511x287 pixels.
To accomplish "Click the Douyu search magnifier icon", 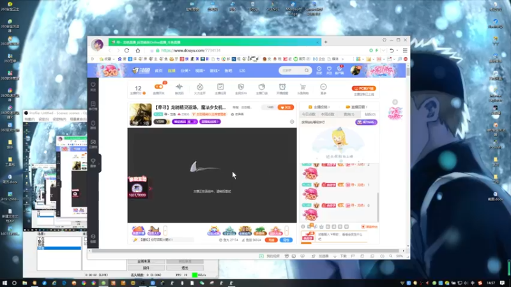I will [x=307, y=70].
